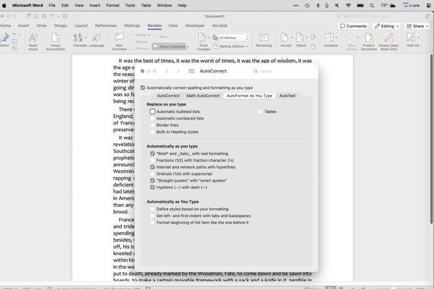Viewport: 434px width, 289px height.
Task: Go back in the AutoCorrect preferences
Action: (x=167, y=71)
